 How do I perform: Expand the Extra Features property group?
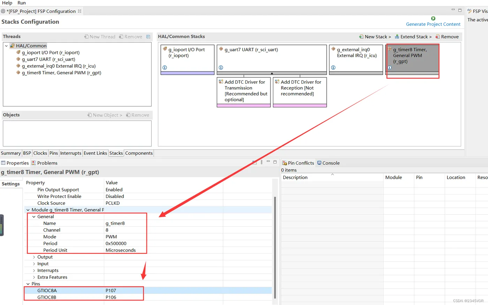click(x=34, y=277)
